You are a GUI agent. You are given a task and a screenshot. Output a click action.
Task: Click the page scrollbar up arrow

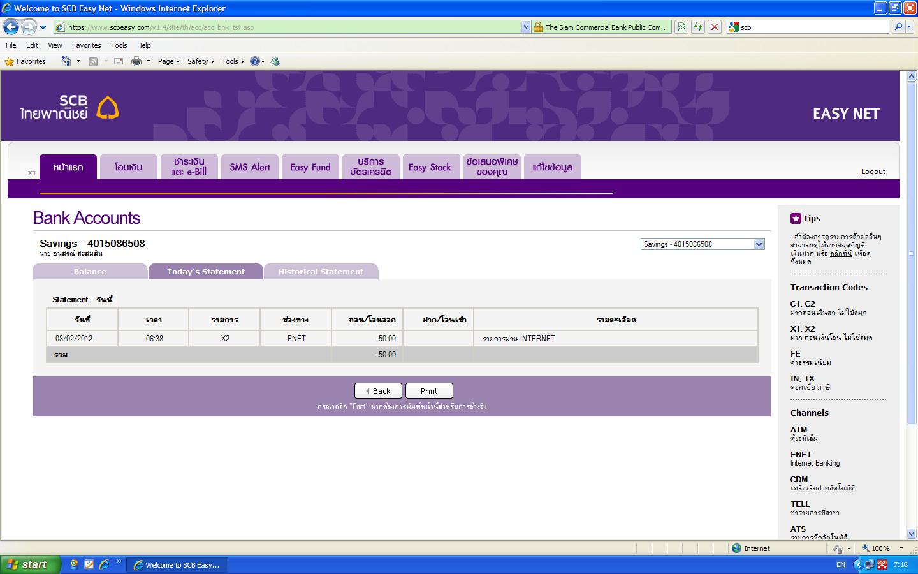[911, 76]
